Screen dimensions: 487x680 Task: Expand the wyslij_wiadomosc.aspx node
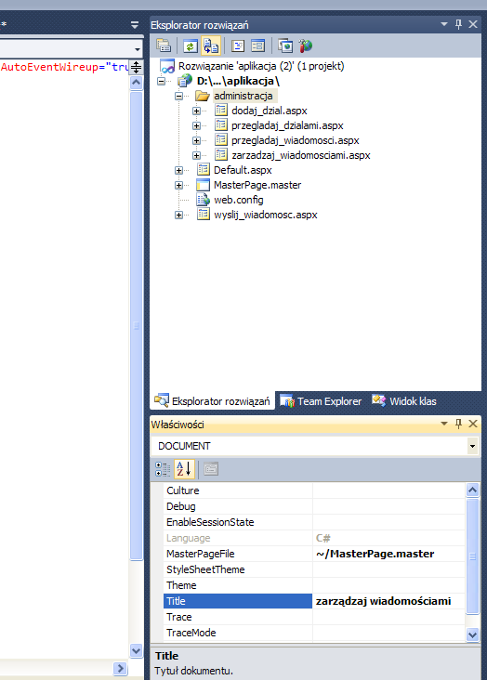pos(178,215)
